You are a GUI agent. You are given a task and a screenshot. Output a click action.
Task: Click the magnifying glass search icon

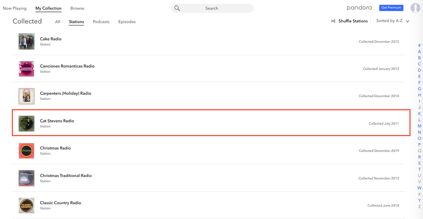(x=177, y=8)
